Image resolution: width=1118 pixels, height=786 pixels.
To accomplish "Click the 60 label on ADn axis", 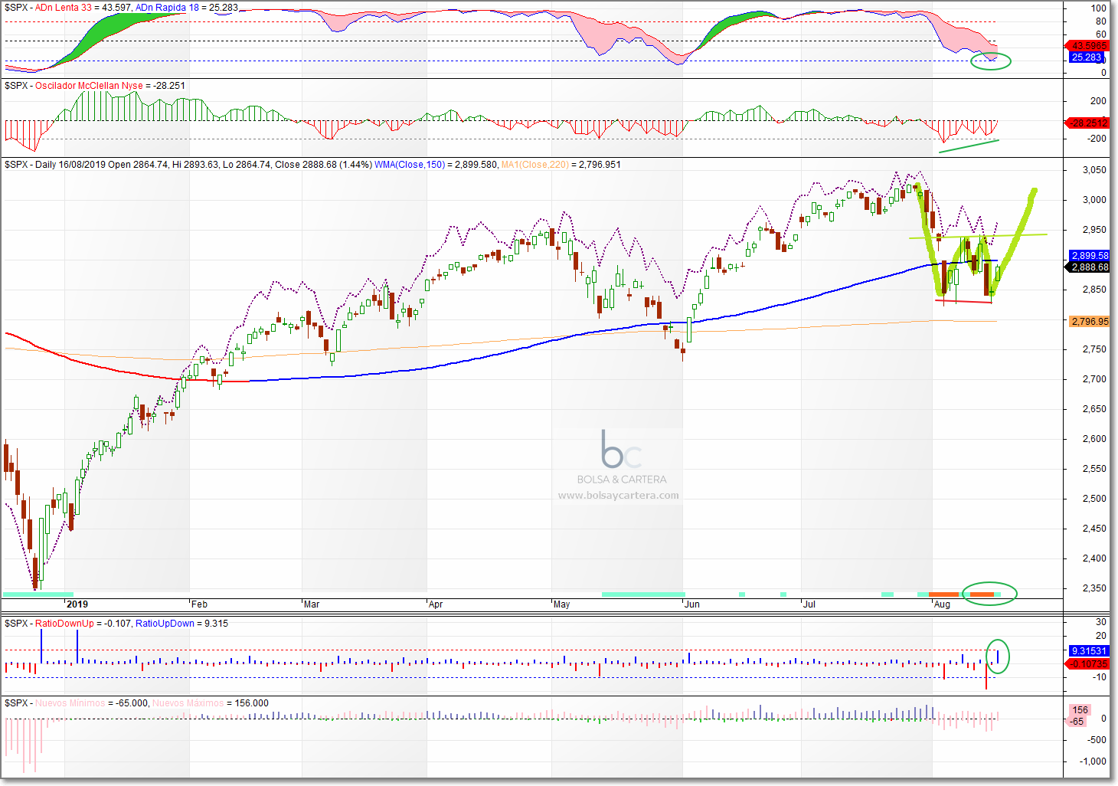I will (1101, 34).
